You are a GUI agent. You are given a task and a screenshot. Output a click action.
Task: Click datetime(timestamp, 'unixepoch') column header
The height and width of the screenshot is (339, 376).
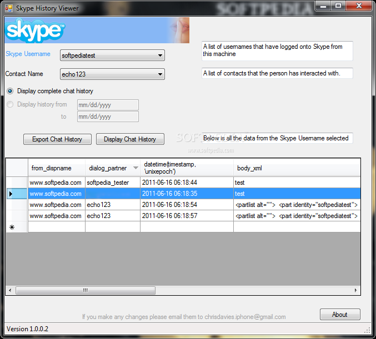tap(187, 168)
